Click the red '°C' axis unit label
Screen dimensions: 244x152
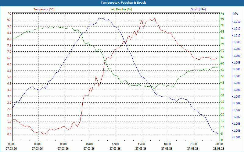pos(10,13)
